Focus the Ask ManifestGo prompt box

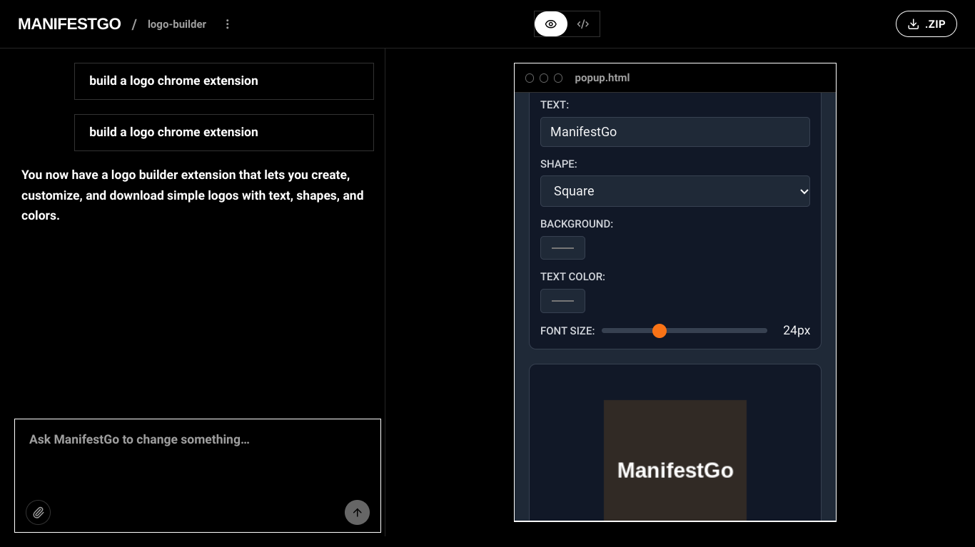click(198, 476)
